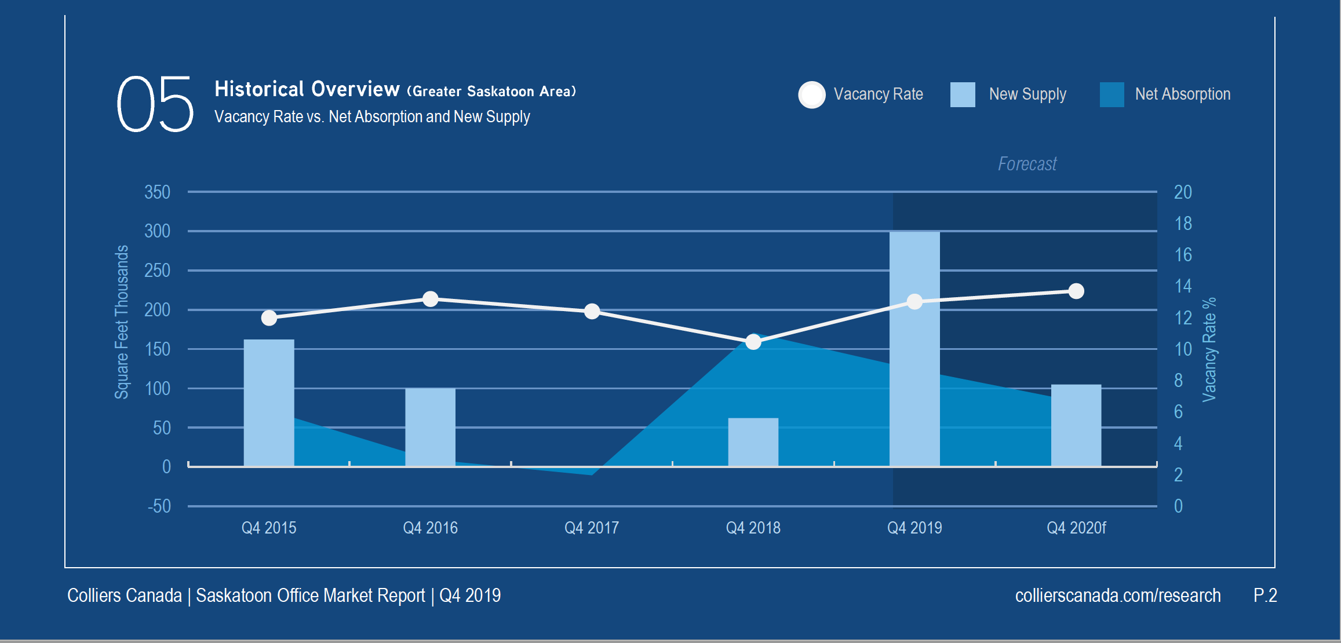The width and height of the screenshot is (1341, 643).
Task: Click the '200' left axis value
Action: 157,310
